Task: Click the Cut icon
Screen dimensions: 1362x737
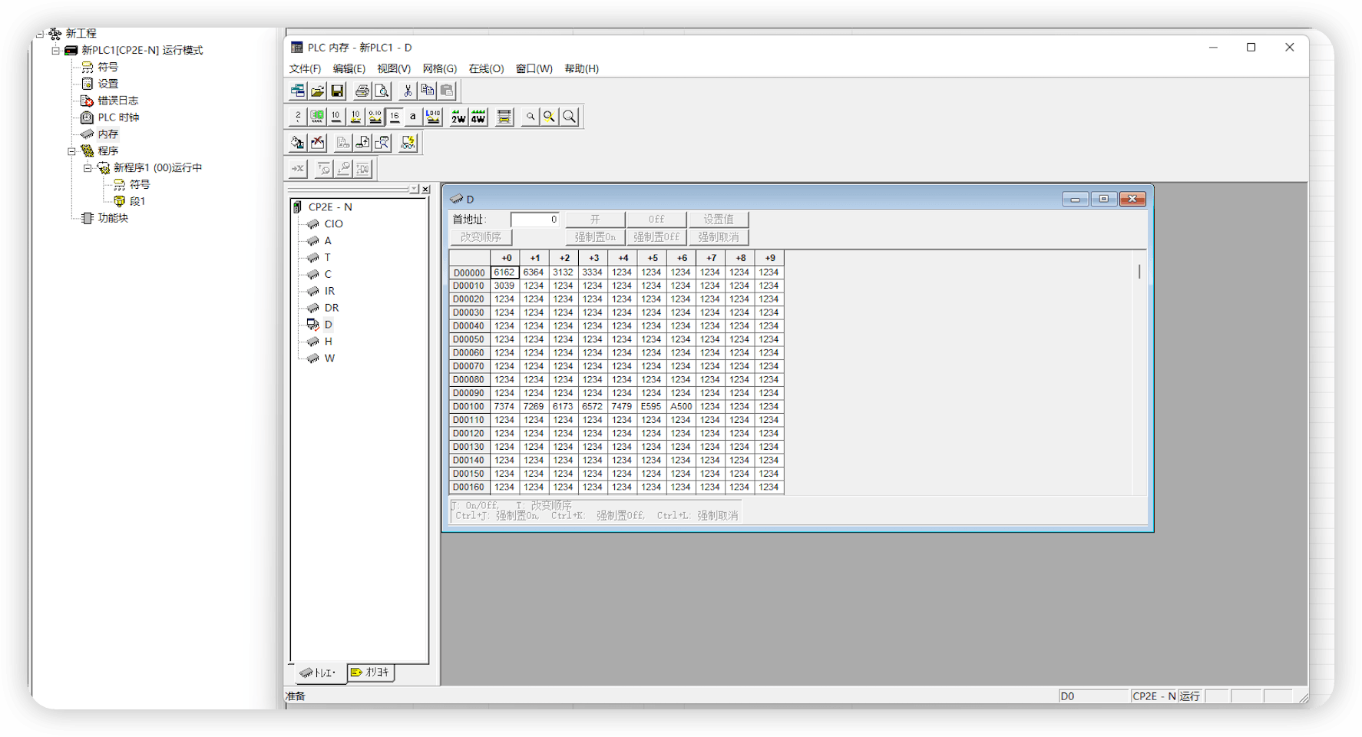Action: pyautogui.click(x=408, y=91)
